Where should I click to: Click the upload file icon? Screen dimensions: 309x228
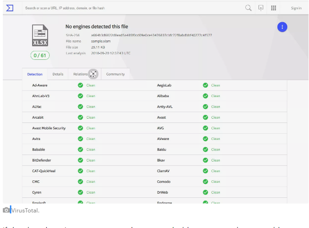(x=261, y=8)
